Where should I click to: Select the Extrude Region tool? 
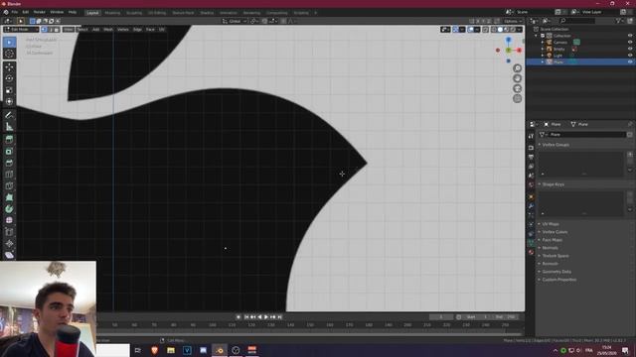(9, 140)
